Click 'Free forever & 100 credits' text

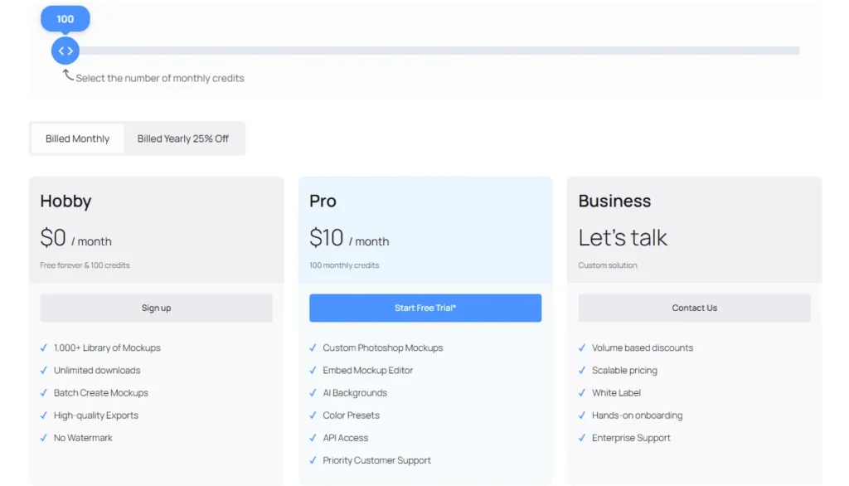pos(85,265)
